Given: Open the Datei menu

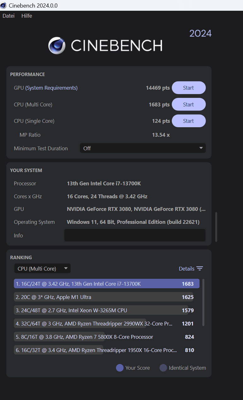Looking at the screenshot, I should [x=9, y=16].
